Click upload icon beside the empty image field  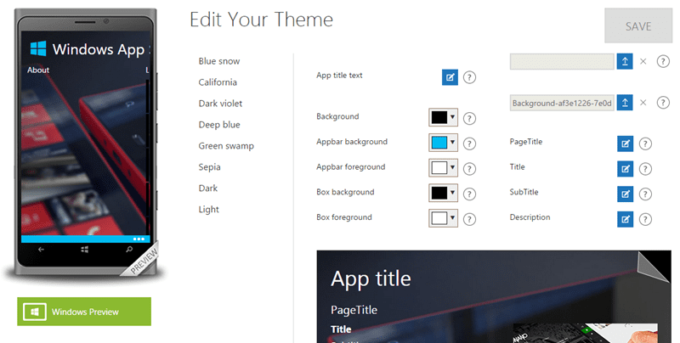click(x=625, y=61)
